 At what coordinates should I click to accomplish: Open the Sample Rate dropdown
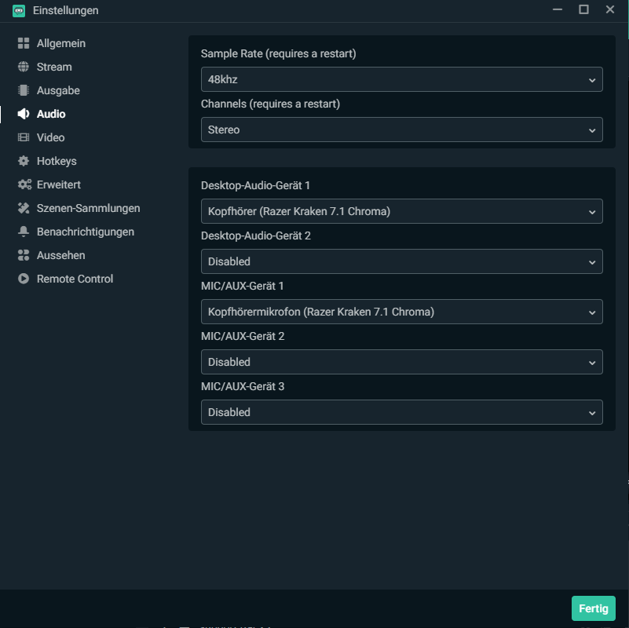401,79
